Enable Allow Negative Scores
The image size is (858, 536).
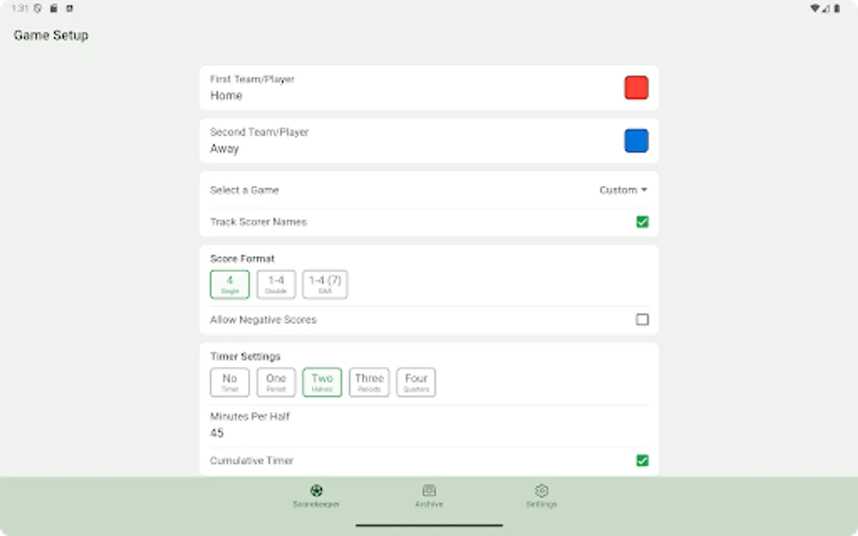click(x=642, y=320)
